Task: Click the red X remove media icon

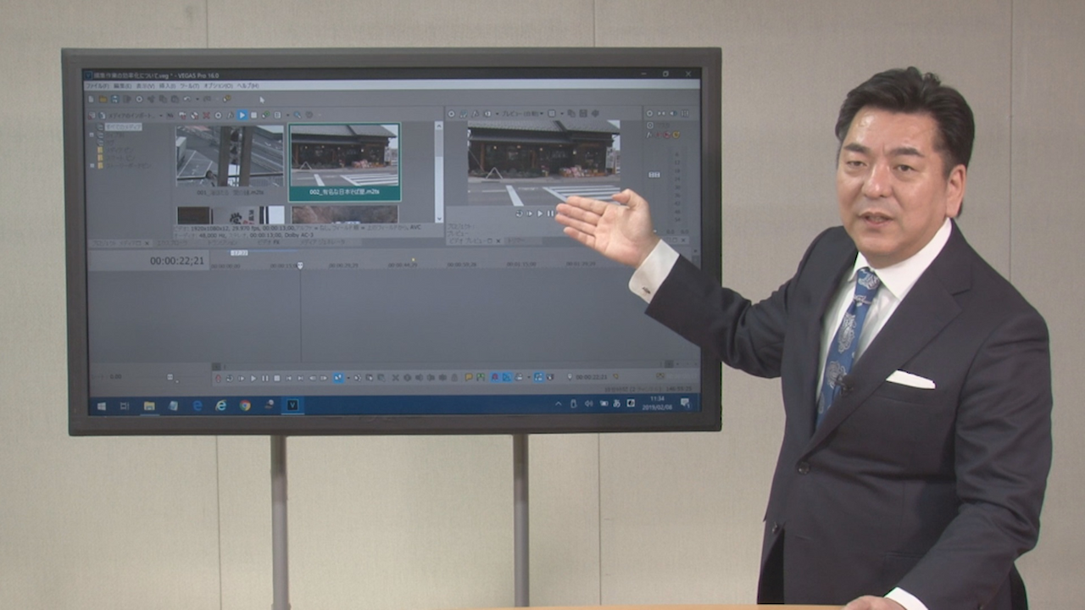Action: click(206, 114)
